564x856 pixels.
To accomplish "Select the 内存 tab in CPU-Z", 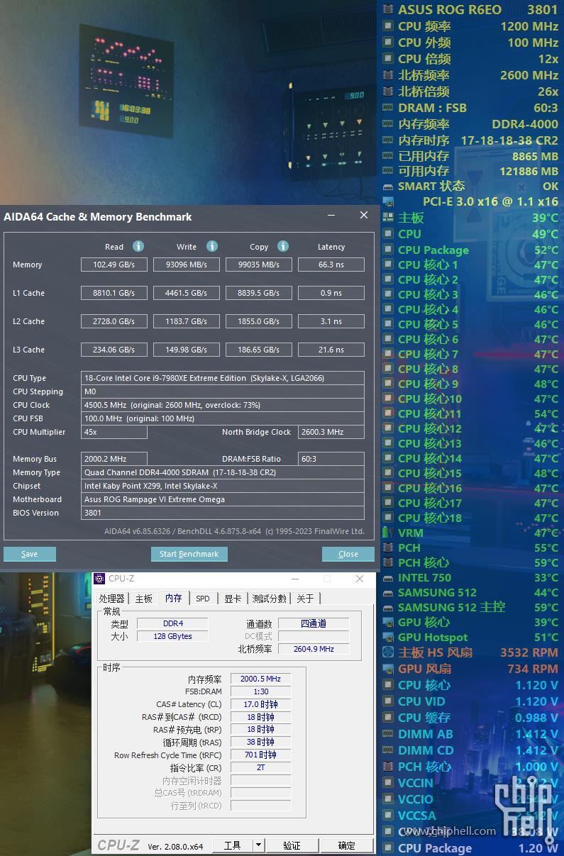I will pyautogui.click(x=174, y=598).
